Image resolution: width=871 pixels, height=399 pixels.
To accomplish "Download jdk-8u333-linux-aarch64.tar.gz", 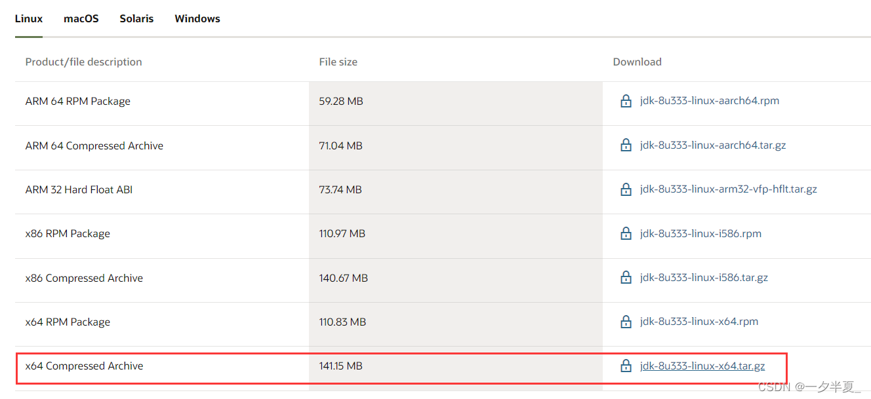I will click(713, 145).
